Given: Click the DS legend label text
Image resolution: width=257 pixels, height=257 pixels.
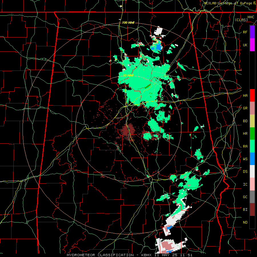Looking at the screenshot, I should click(x=245, y=172).
